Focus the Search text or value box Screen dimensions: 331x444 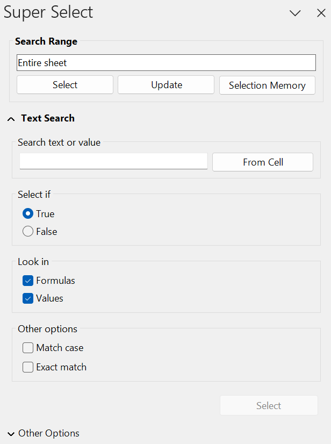coord(113,161)
